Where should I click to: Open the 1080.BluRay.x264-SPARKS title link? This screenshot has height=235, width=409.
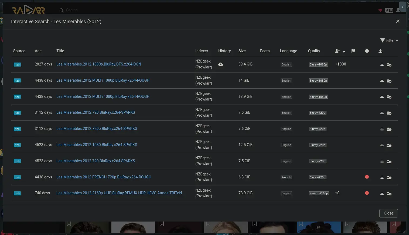click(x=97, y=145)
